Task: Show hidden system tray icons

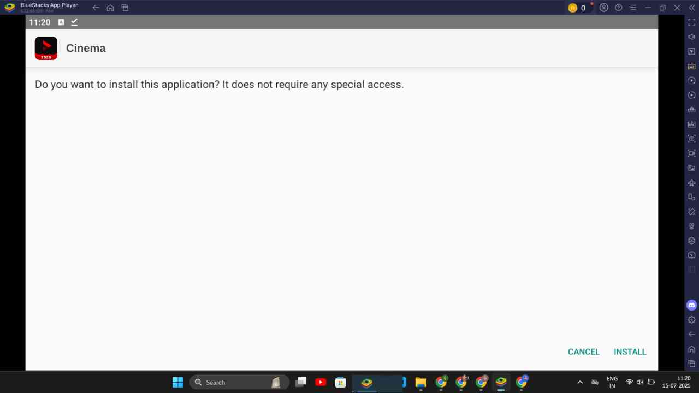Action: pyautogui.click(x=580, y=382)
